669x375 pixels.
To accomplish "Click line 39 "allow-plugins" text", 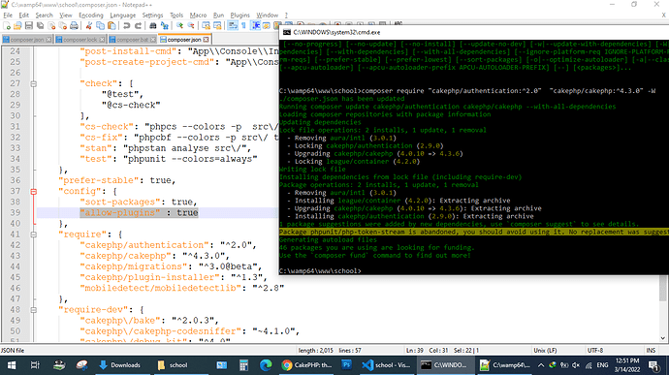I will click(x=120, y=212).
